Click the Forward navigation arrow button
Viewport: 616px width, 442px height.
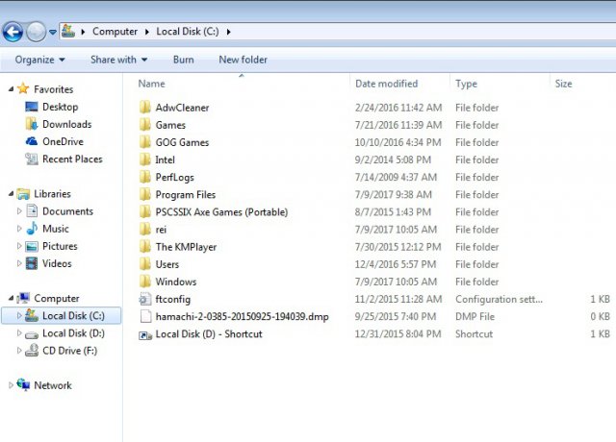[x=36, y=32]
